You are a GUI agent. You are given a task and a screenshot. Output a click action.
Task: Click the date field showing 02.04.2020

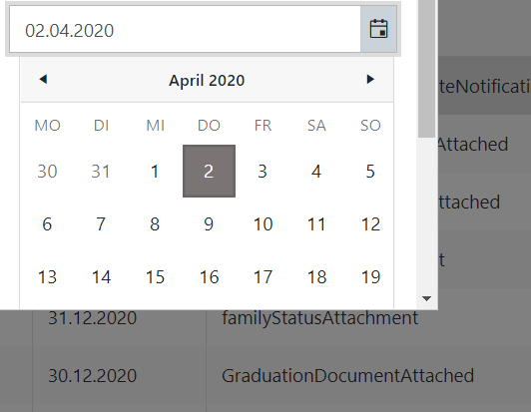(185, 30)
